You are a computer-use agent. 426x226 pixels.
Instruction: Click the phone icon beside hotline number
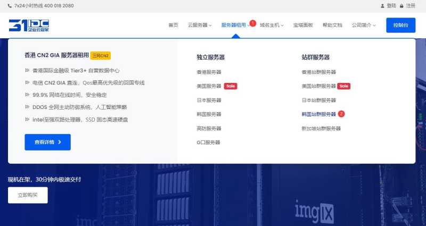(10, 6)
